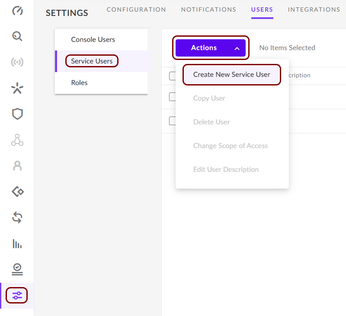
Task: Open the broadcast signal icon in sidebar
Action: tap(17, 62)
